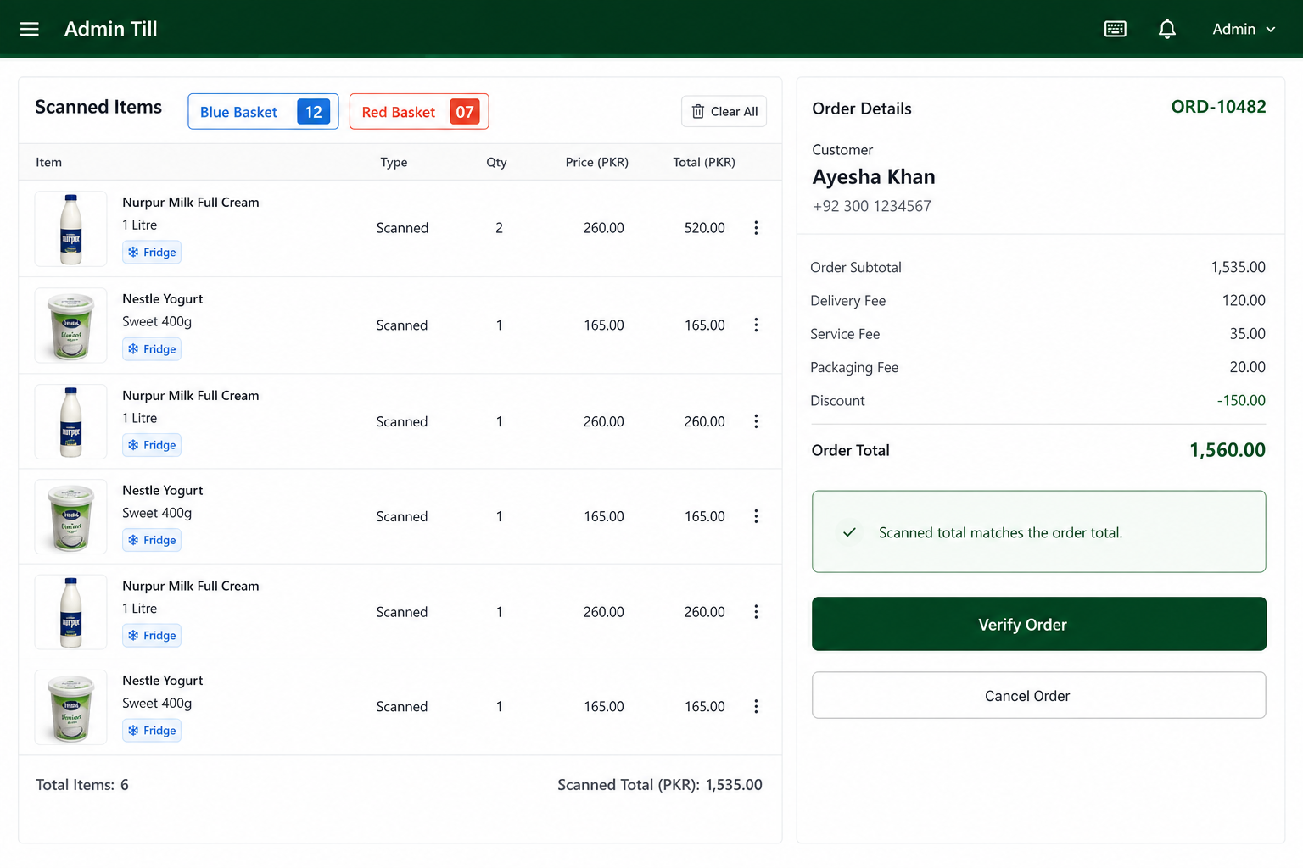Switch to the Red Basket tab
Screen dimensions: 1303x868
pyautogui.click(x=419, y=112)
